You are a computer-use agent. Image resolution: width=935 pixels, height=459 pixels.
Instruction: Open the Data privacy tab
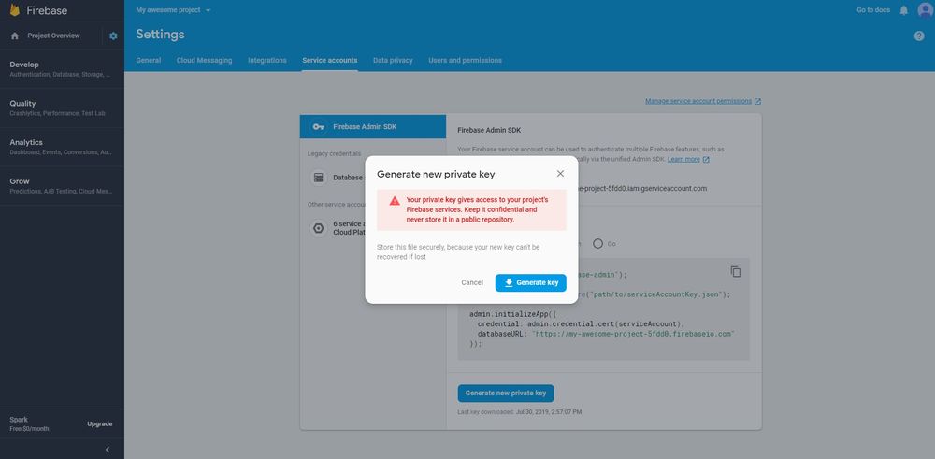point(393,60)
